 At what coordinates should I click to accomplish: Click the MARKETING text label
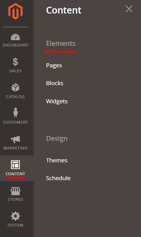click(15, 148)
